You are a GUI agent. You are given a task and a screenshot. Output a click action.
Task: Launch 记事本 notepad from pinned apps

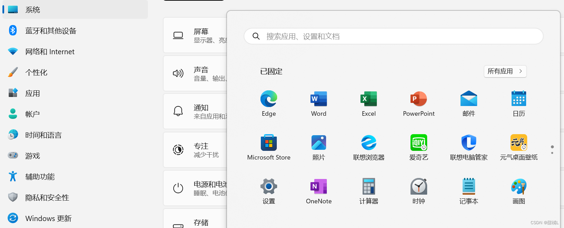469,191
